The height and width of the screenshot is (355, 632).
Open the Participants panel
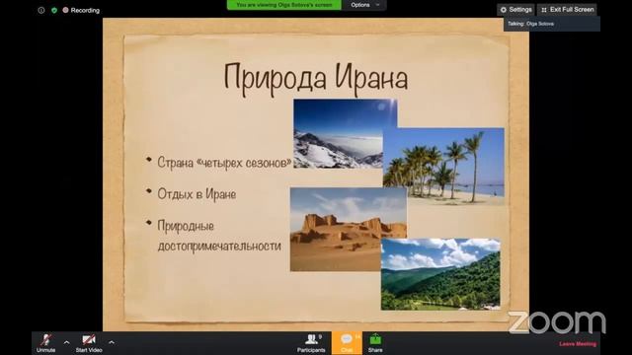pos(311,343)
